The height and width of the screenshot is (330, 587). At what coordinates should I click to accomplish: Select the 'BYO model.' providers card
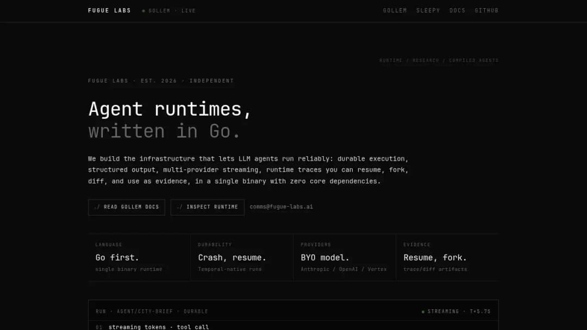click(x=345, y=257)
